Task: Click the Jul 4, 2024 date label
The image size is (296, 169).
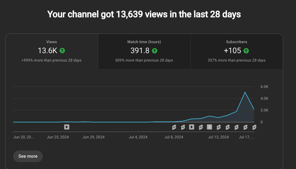Action: point(138,137)
